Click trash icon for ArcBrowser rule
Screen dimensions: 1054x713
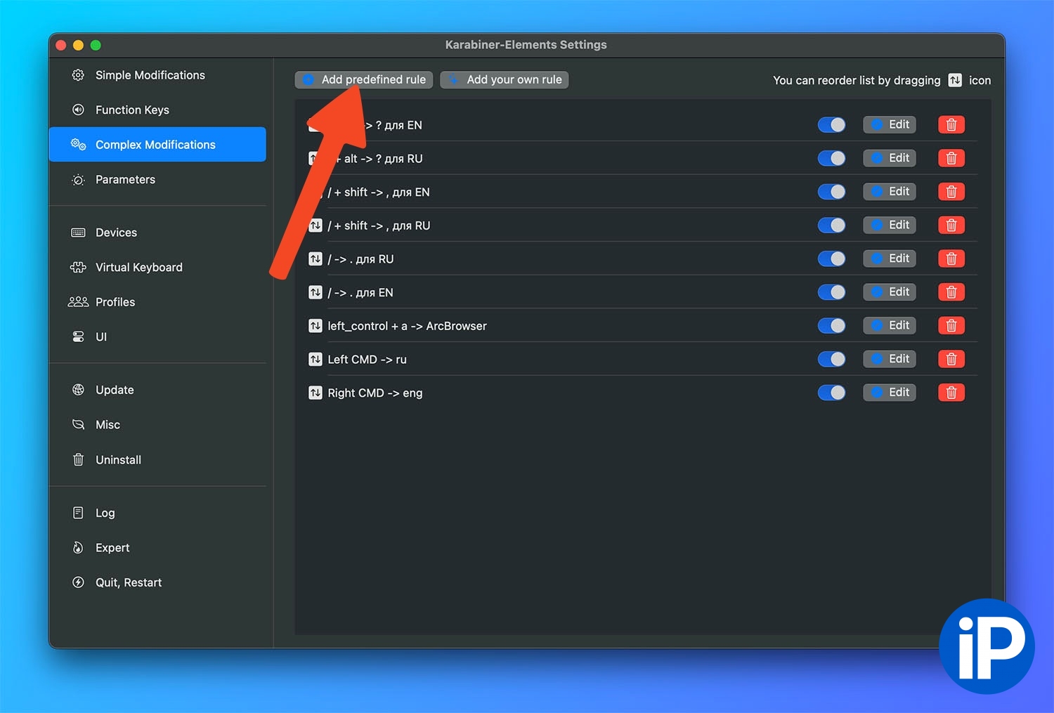point(951,326)
